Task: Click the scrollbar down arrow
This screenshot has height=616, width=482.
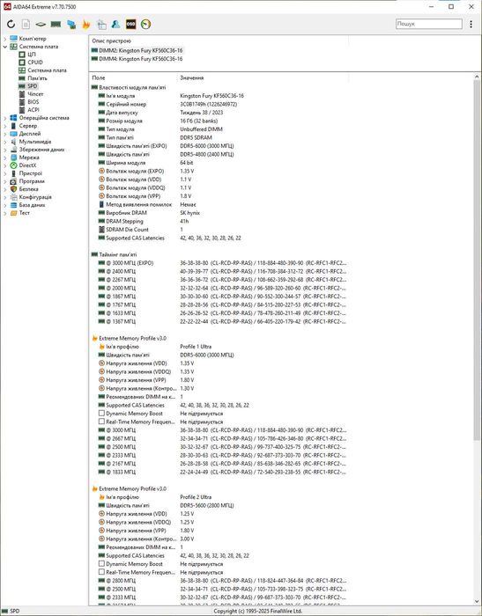Action: (x=477, y=602)
